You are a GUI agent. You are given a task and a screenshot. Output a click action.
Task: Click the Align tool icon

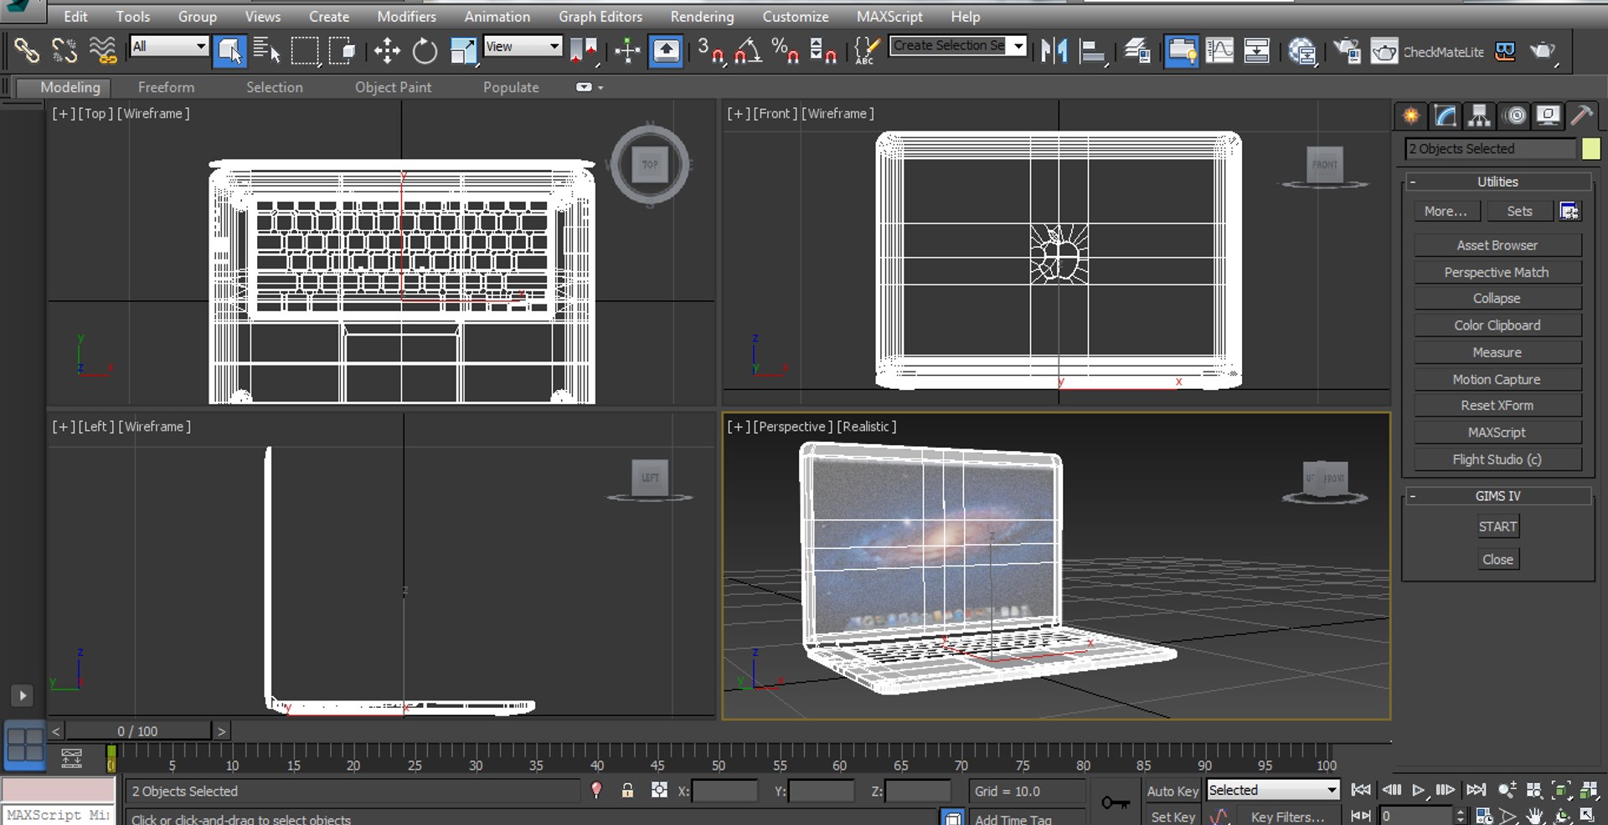[1093, 51]
